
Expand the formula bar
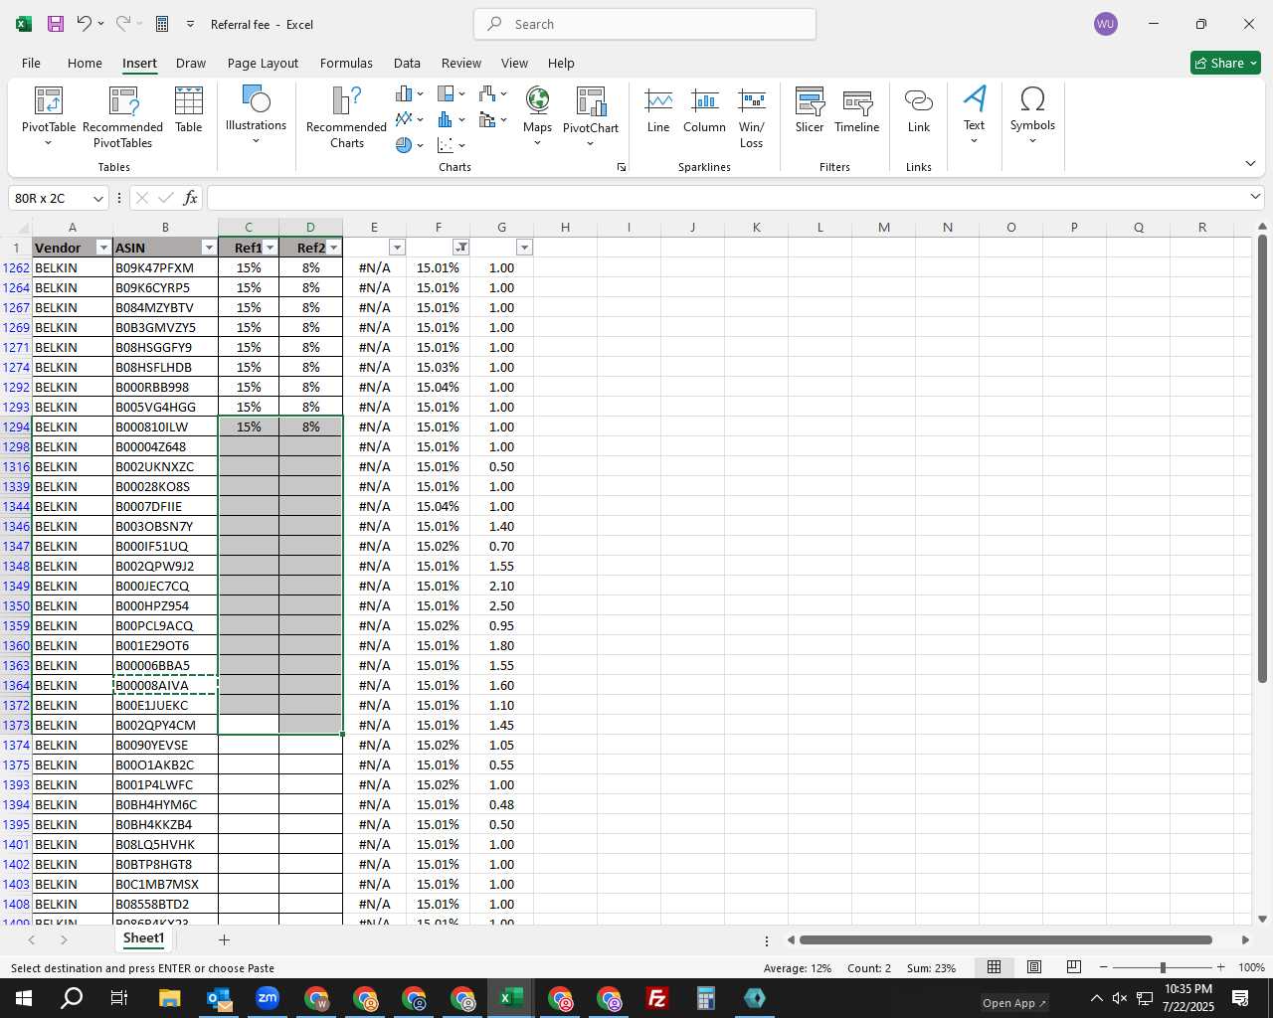[x=1255, y=197]
